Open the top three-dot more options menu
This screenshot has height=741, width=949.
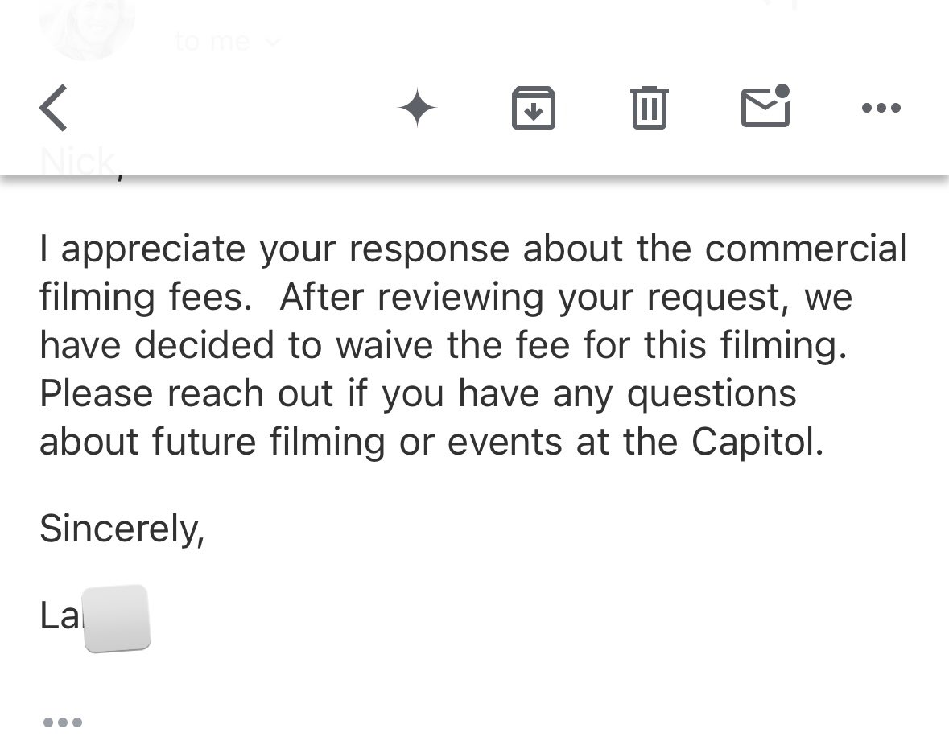(x=881, y=108)
